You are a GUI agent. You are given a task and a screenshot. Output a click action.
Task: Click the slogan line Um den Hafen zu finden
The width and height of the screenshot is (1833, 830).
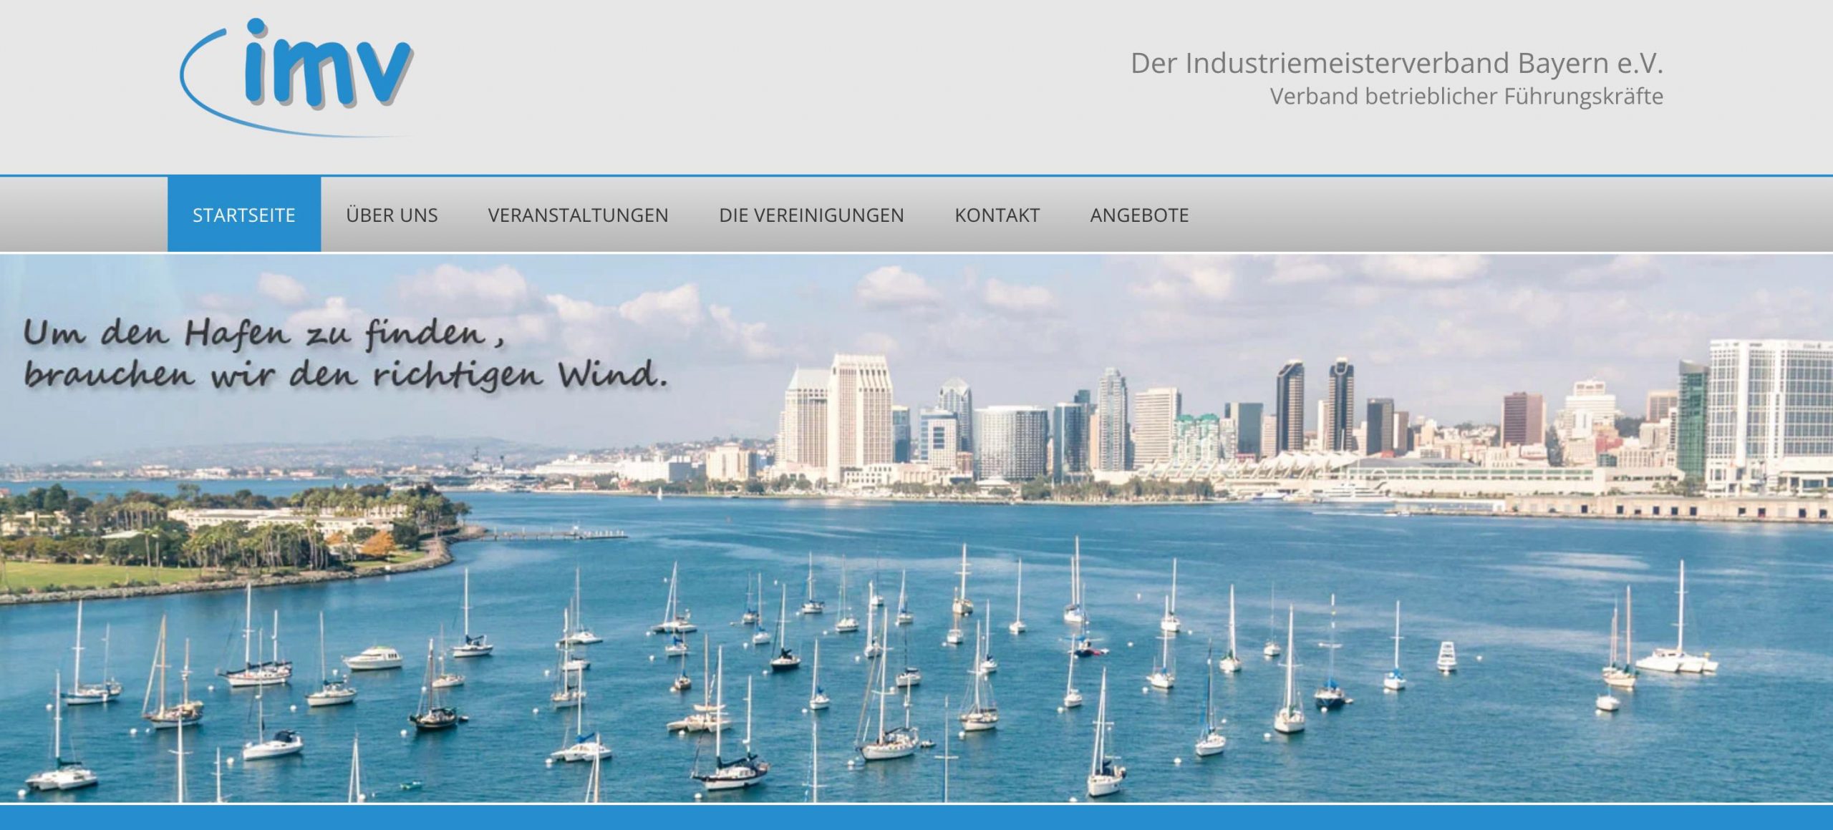click(x=263, y=333)
